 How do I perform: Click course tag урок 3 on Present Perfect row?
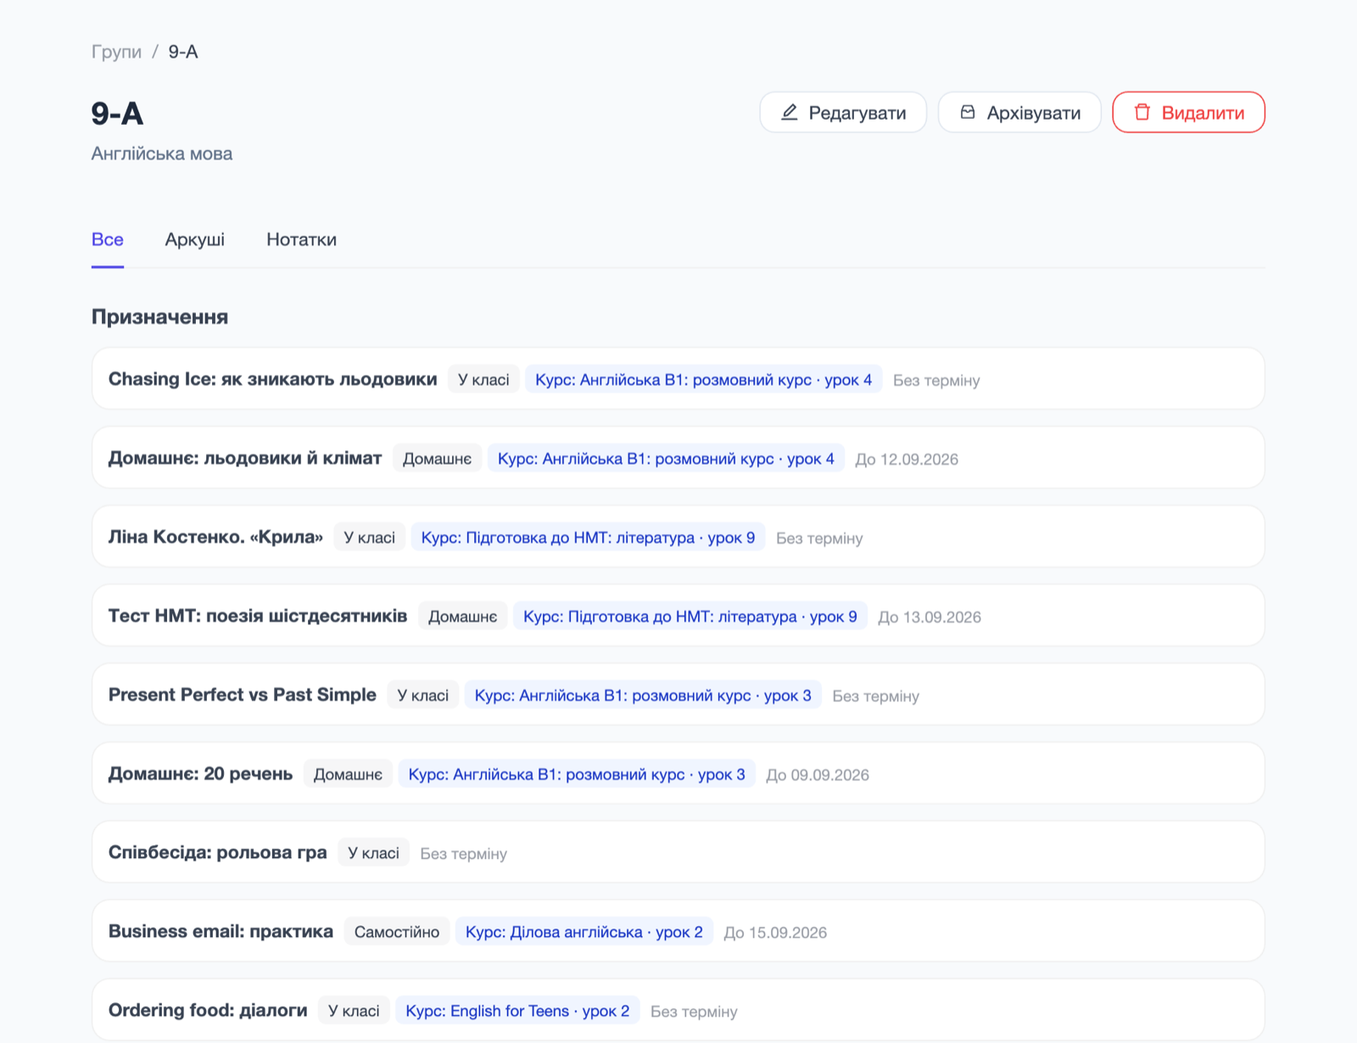(643, 695)
